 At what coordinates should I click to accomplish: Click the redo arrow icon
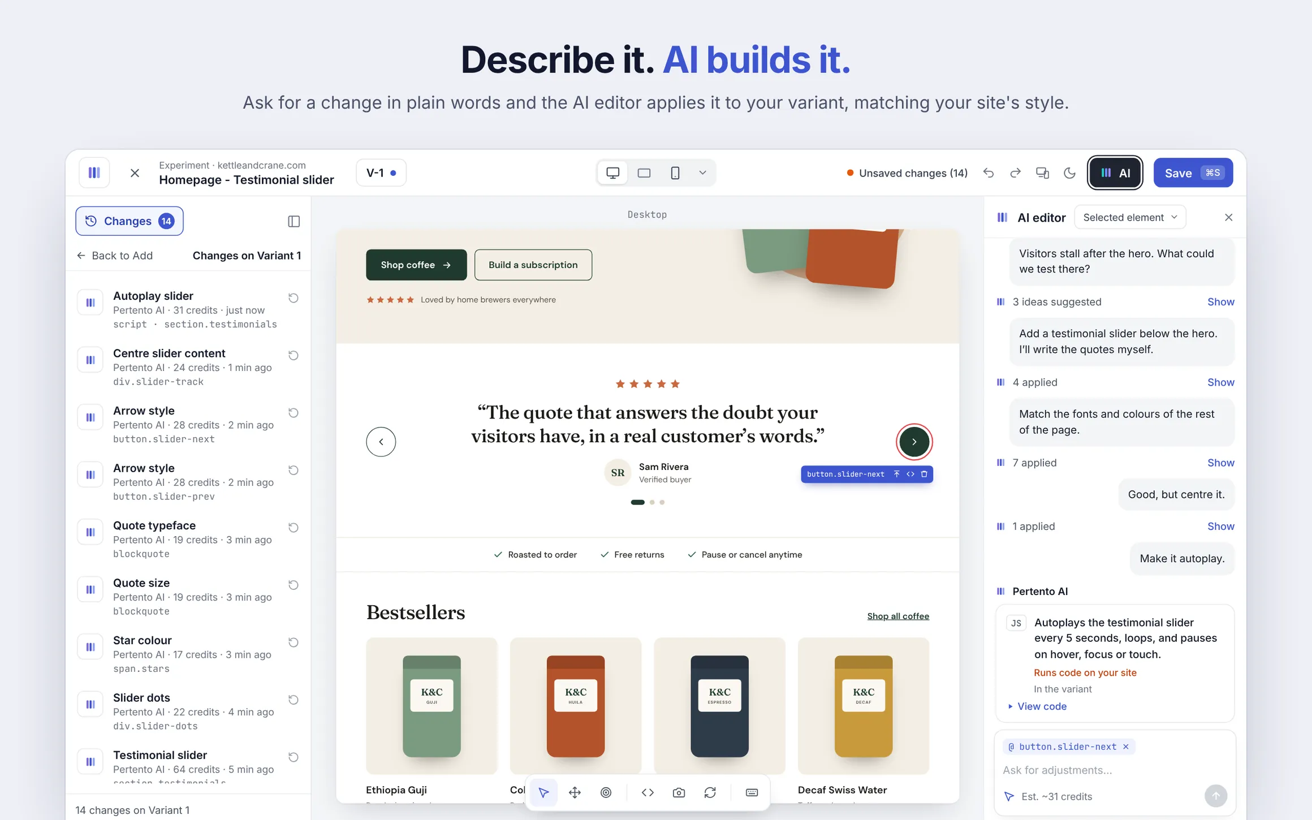pyautogui.click(x=1016, y=173)
